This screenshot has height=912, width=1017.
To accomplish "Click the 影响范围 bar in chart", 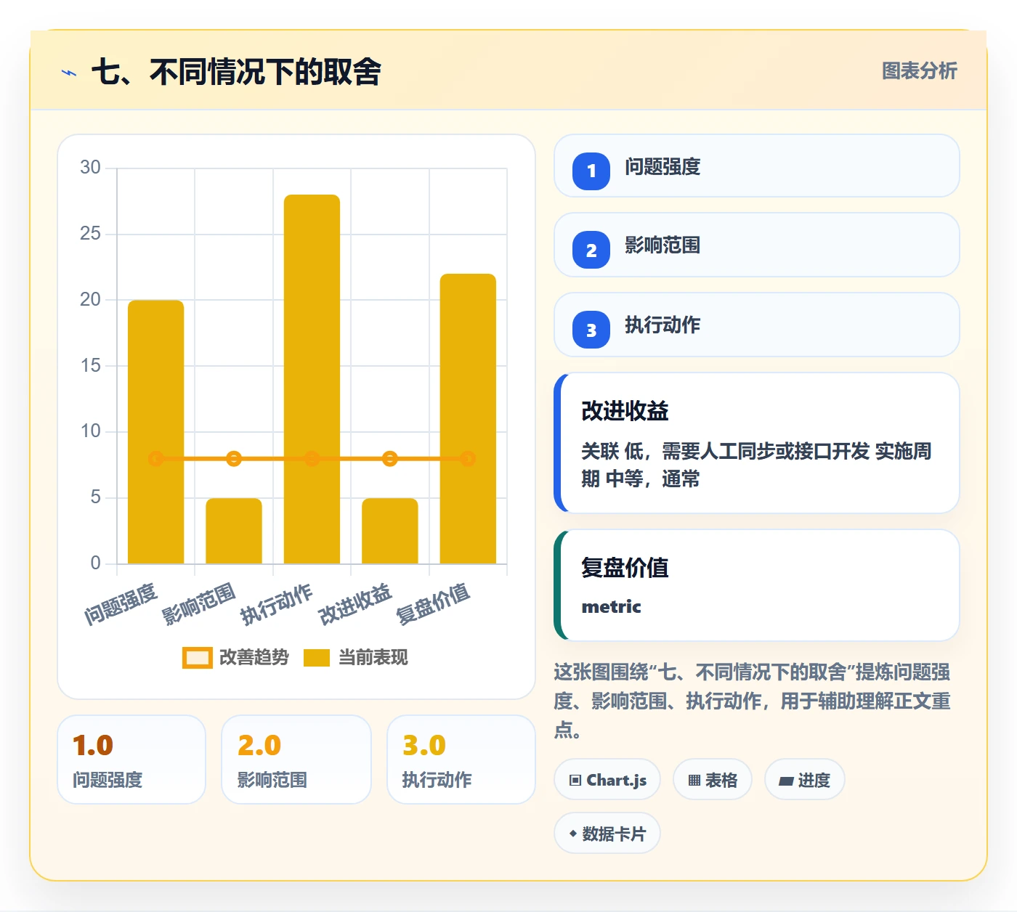I will 234,531.
